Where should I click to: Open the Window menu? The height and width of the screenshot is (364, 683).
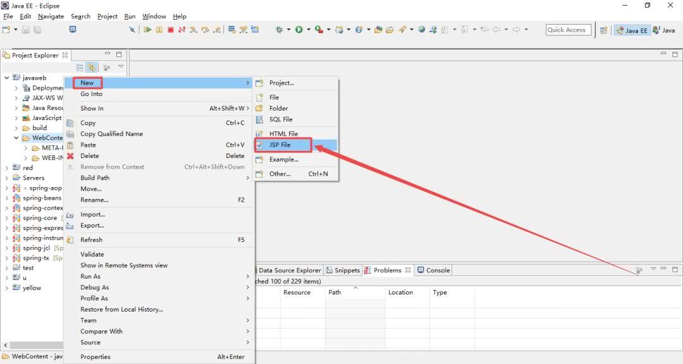click(154, 16)
